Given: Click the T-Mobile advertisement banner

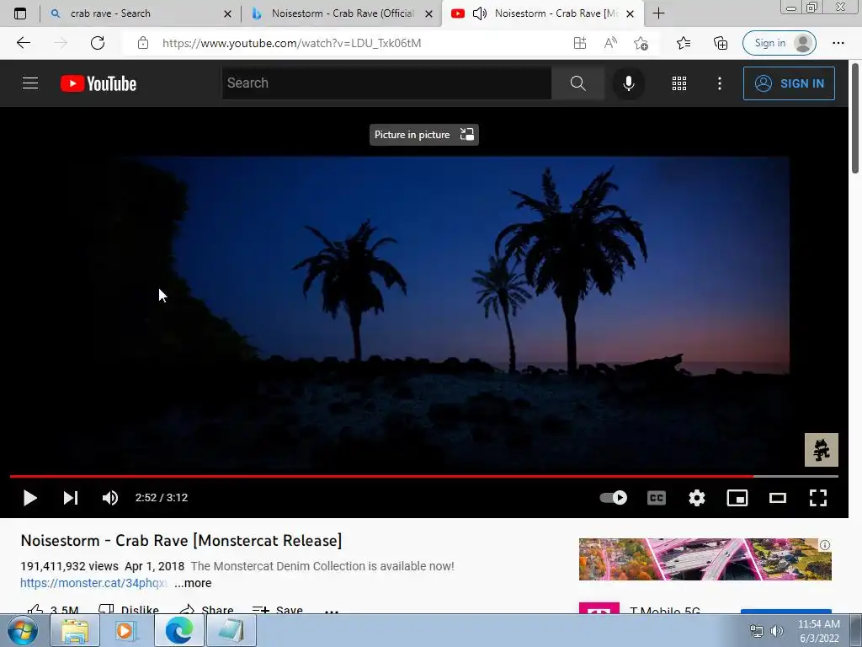Looking at the screenshot, I should [x=705, y=559].
